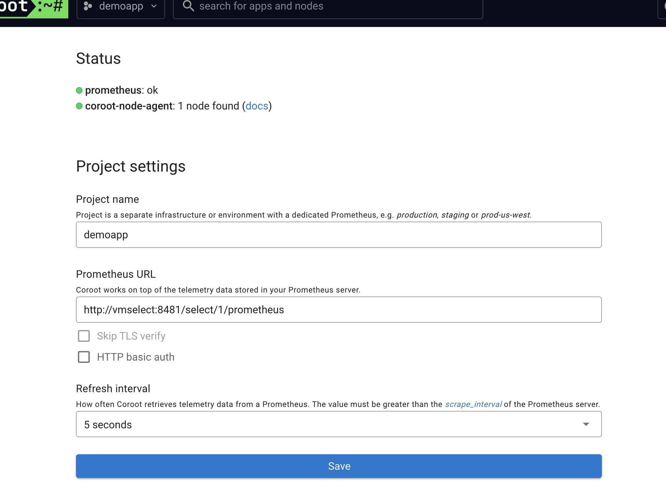Click the 'Project settings' heading
The width and height of the screenshot is (666, 497).
point(131,166)
